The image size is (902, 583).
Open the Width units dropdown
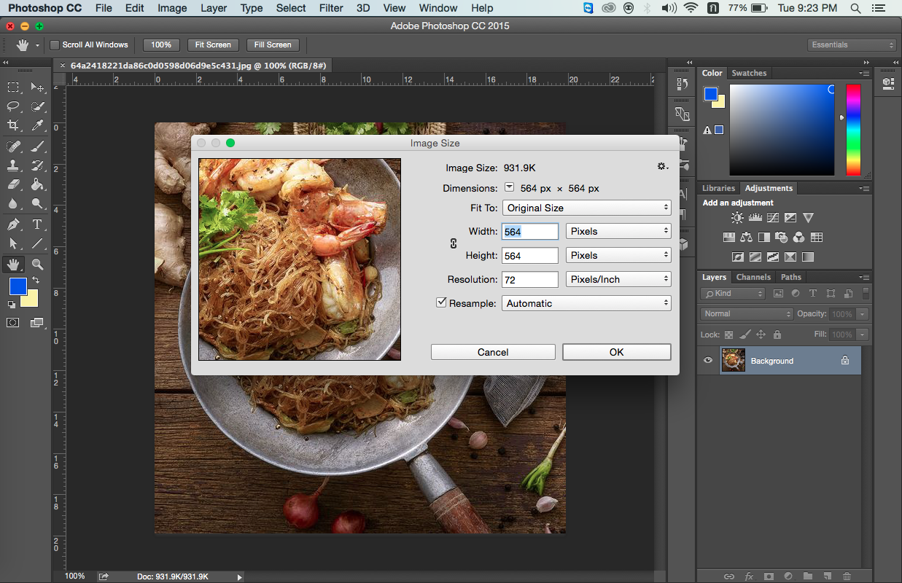click(x=618, y=231)
